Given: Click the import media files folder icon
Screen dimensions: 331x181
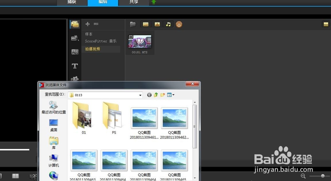Looking at the screenshot, I should (x=133, y=24).
